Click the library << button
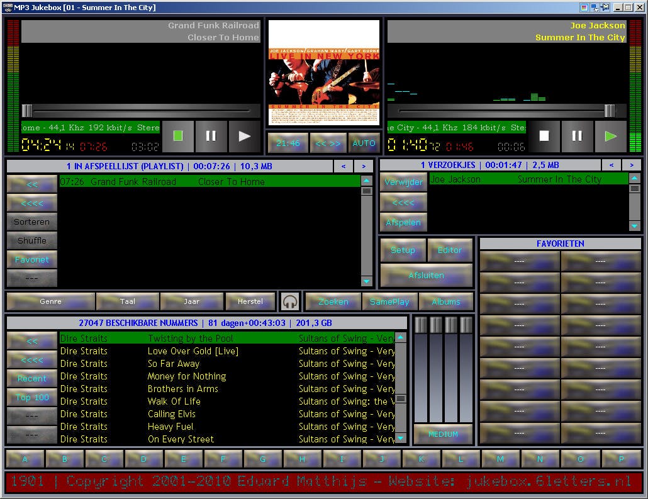The image size is (648, 499). click(x=32, y=341)
